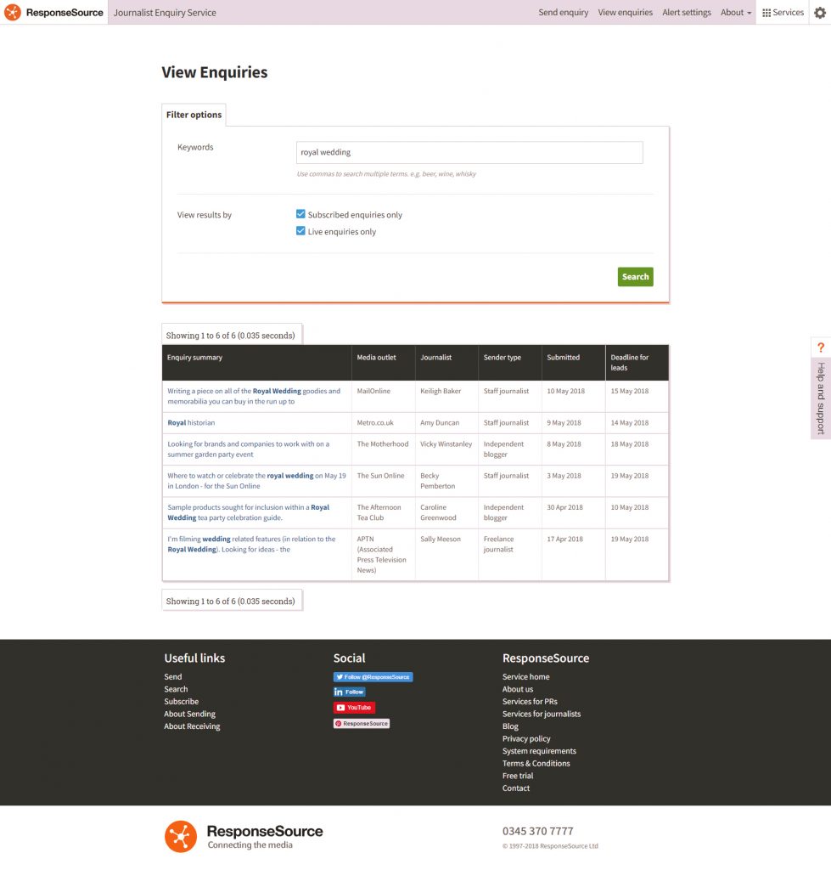
Task: Click the Contact footer link
Action: click(x=516, y=788)
